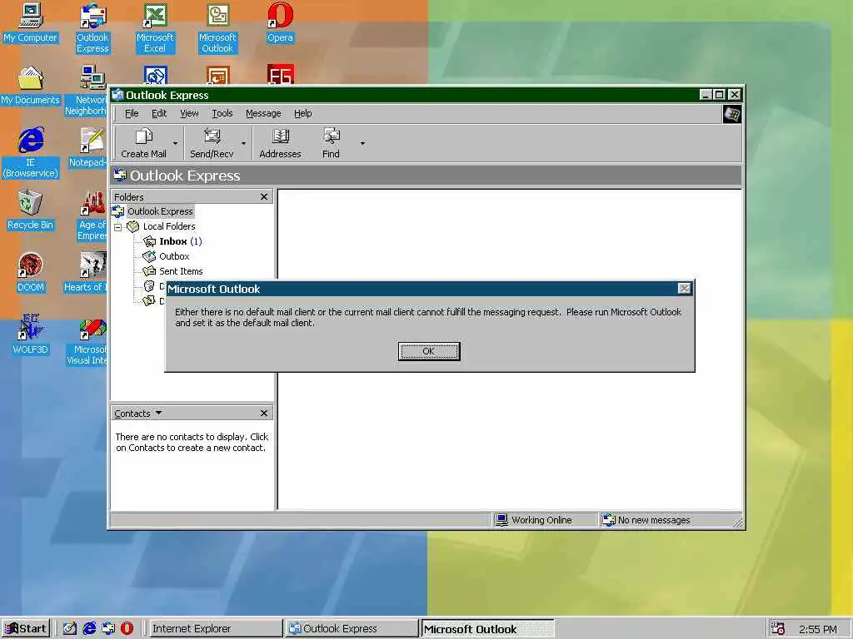
Task: Open the Help menu
Action: (303, 113)
